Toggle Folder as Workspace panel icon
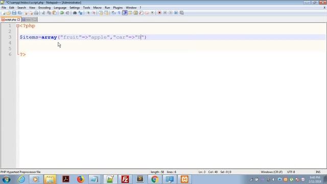The width and height of the screenshot is (327, 184). tap(147, 13)
